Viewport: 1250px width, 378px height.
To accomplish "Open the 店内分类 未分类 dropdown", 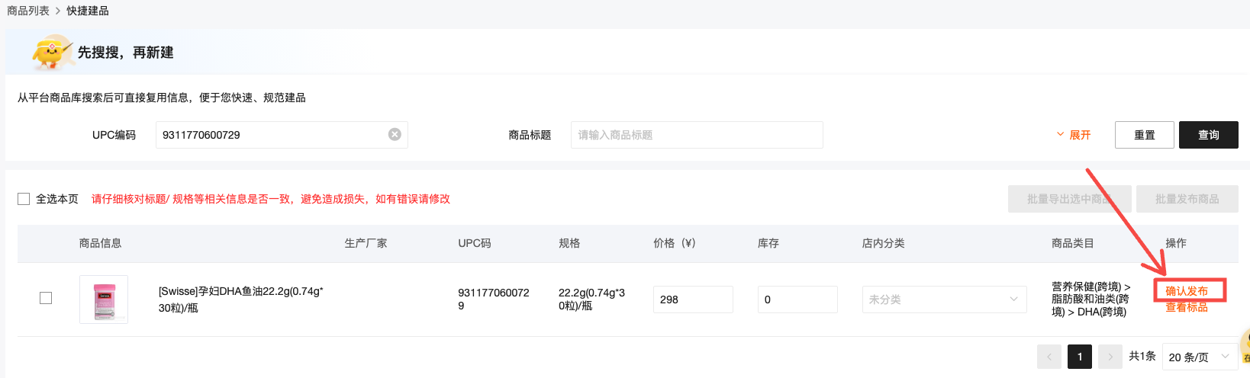I will (943, 300).
